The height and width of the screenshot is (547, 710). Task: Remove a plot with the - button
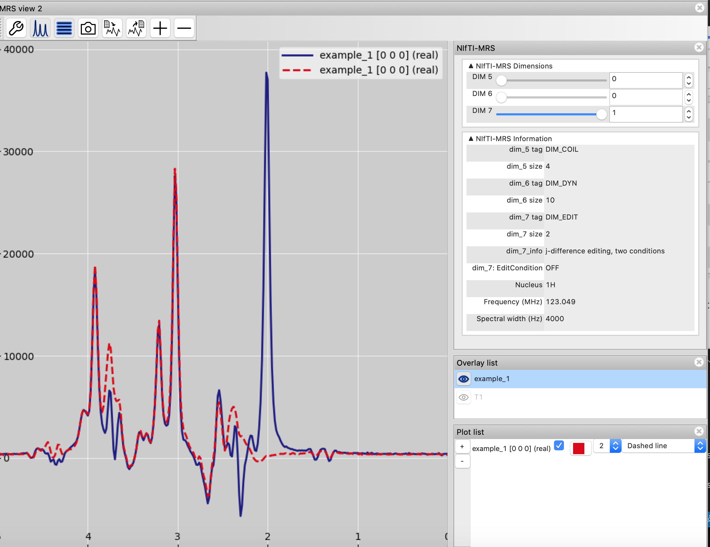(x=462, y=461)
